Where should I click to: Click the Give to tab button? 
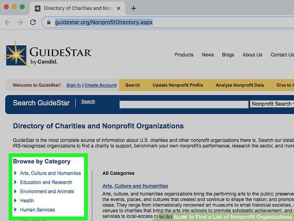pos(282,85)
